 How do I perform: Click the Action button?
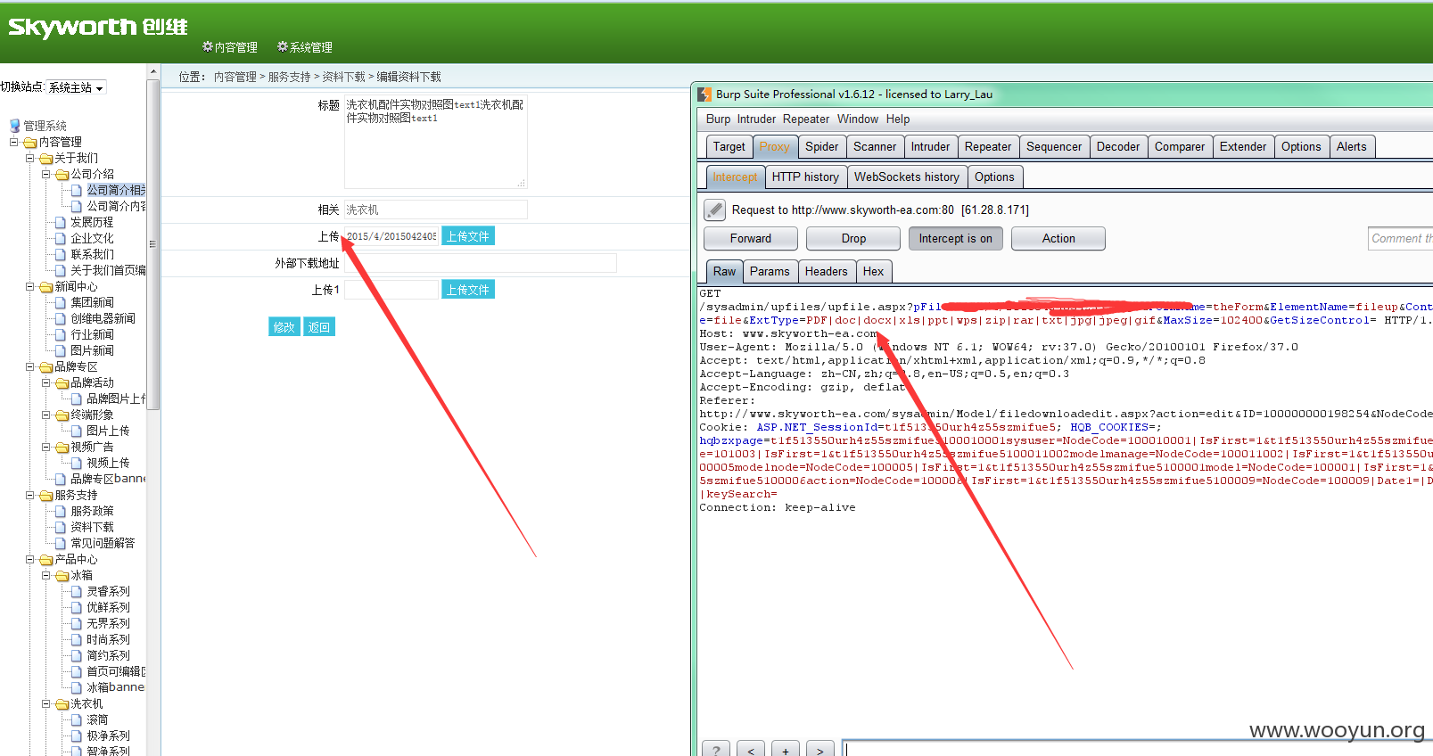tap(1058, 238)
